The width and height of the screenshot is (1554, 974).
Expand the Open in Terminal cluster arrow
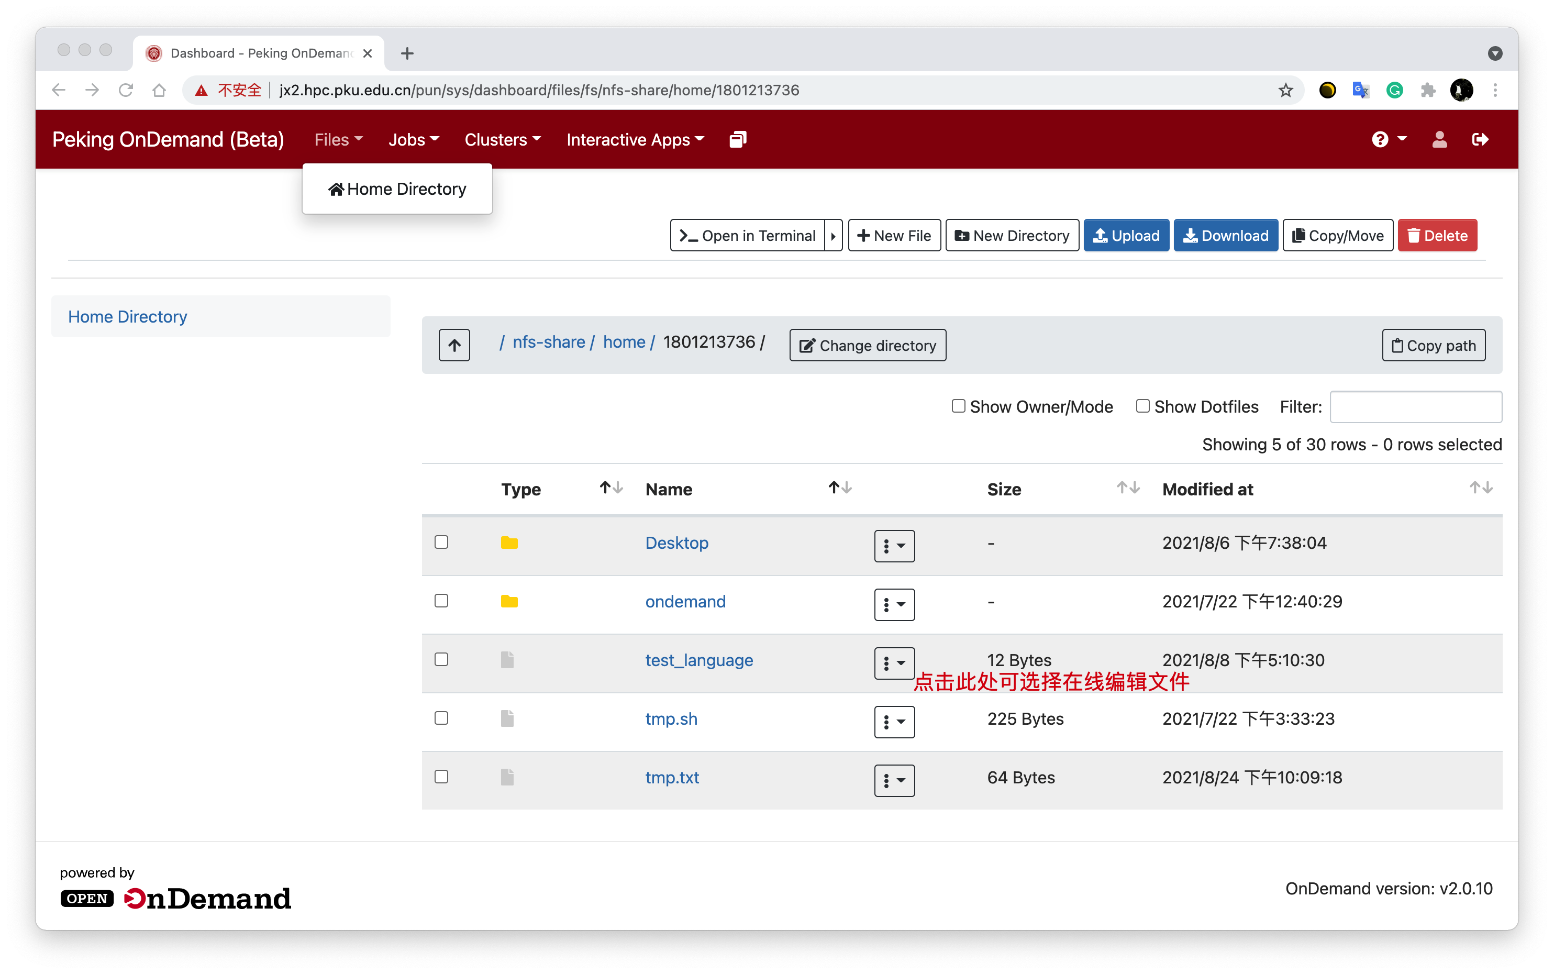[834, 235]
